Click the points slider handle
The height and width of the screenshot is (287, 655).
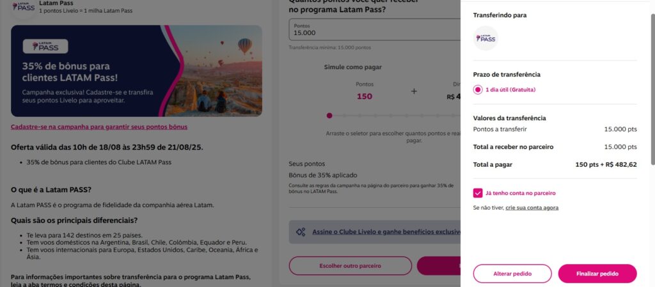pyautogui.click(x=329, y=116)
